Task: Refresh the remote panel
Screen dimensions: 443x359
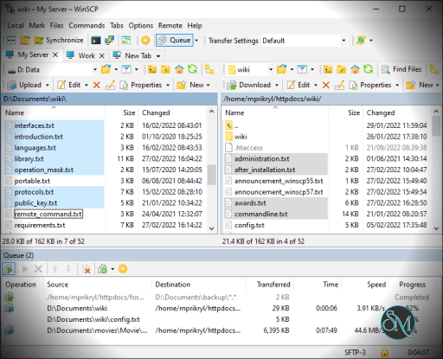Action: 368,69
